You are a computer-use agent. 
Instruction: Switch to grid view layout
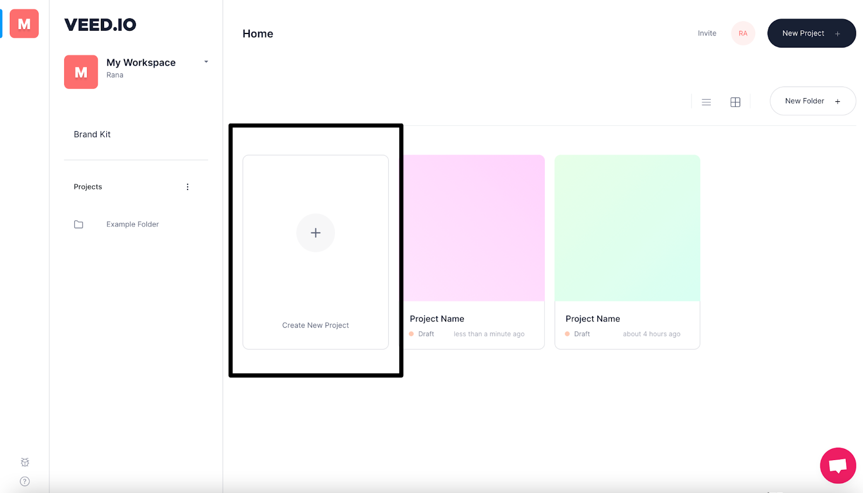click(735, 102)
